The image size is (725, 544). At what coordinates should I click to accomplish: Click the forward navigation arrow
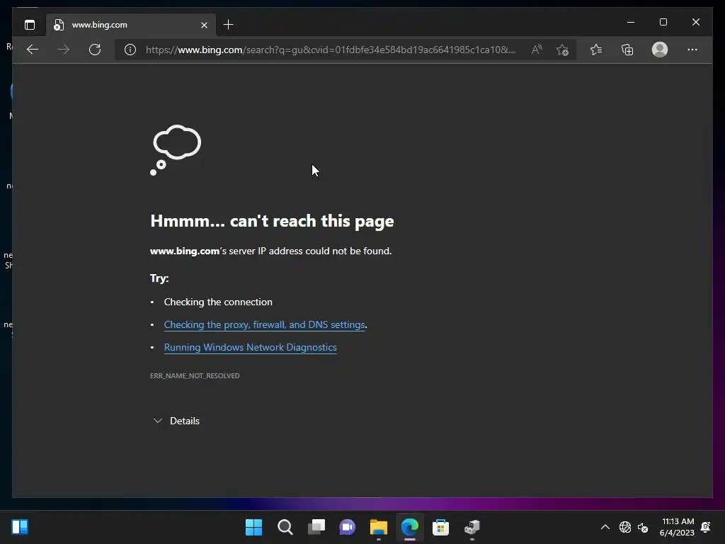coord(64,50)
